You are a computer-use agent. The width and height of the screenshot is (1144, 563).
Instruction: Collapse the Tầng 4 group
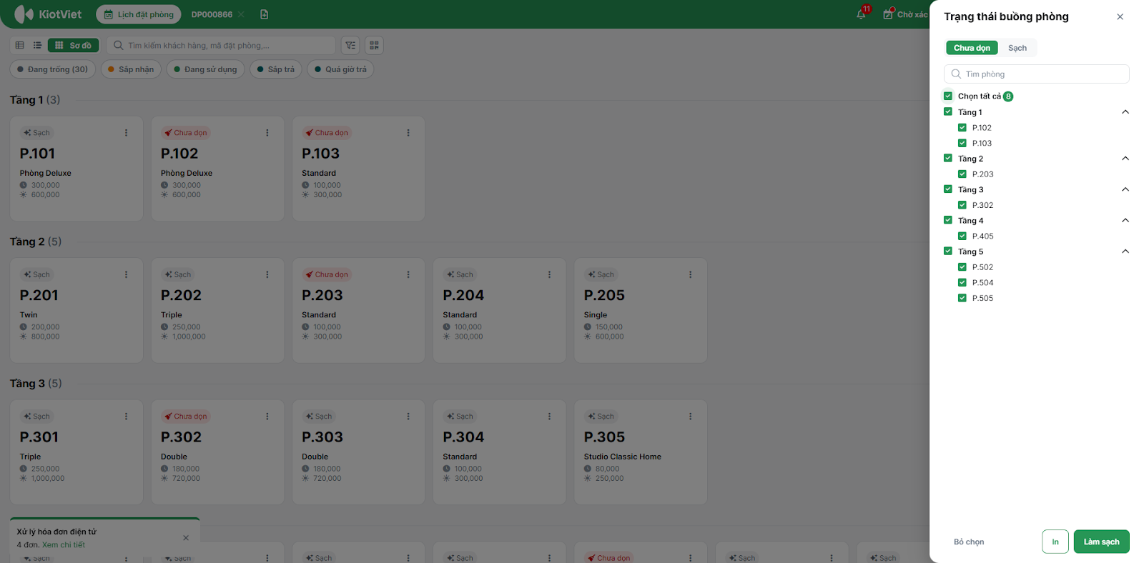pos(1125,220)
